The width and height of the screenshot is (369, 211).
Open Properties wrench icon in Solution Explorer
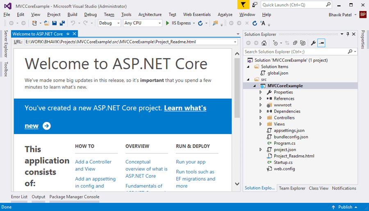click(313, 43)
